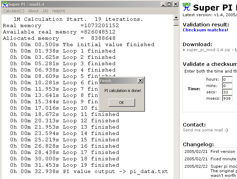
Task: Click 'Available real memory =826048512' line
Action: [59, 32]
